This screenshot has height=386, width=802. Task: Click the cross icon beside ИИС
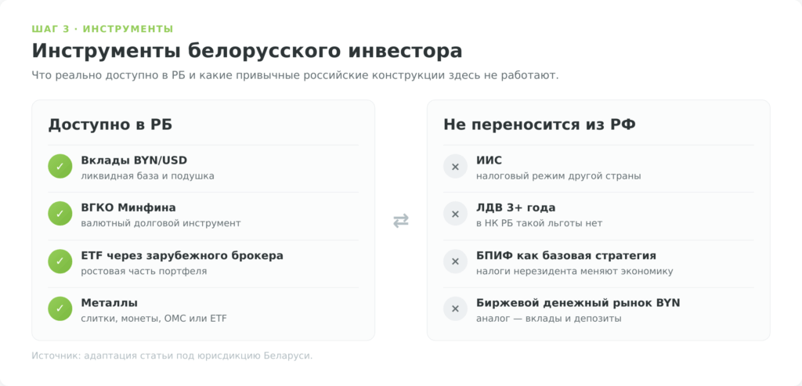[x=455, y=166]
